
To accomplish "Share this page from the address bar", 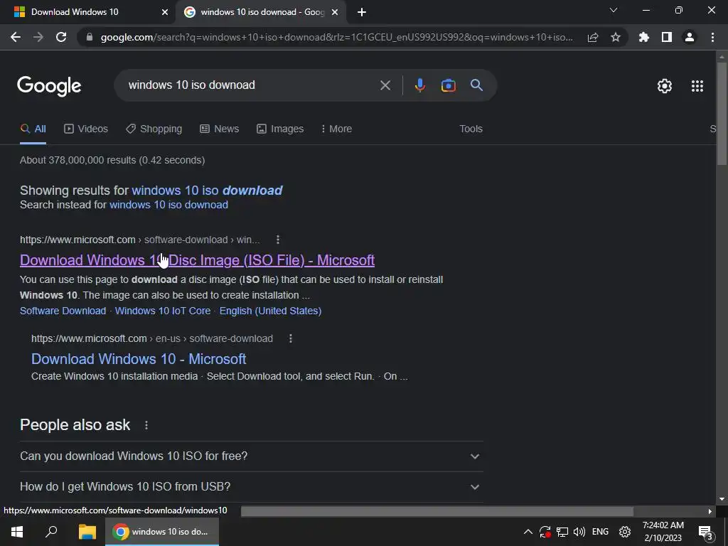I will point(593,37).
